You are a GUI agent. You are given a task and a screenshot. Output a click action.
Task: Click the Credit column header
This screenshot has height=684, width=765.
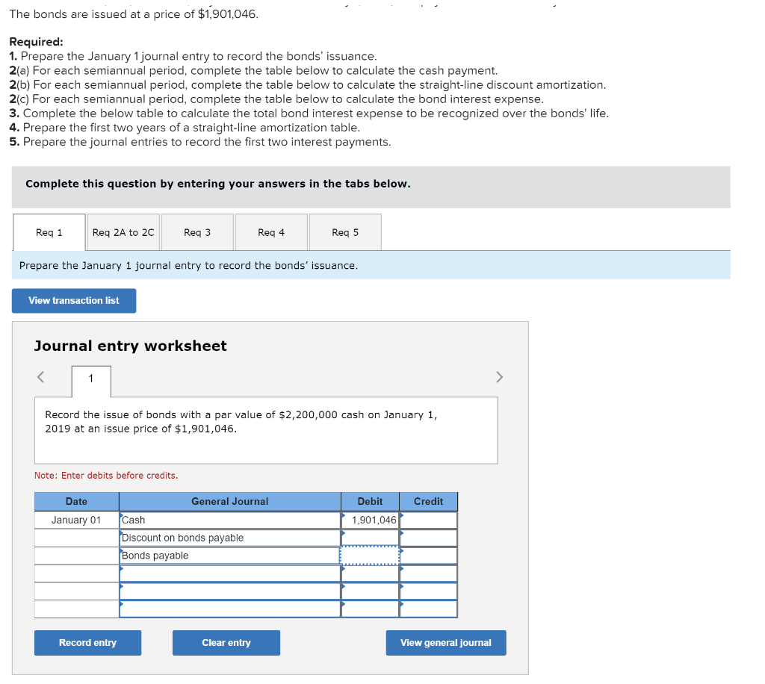(428, 502)
